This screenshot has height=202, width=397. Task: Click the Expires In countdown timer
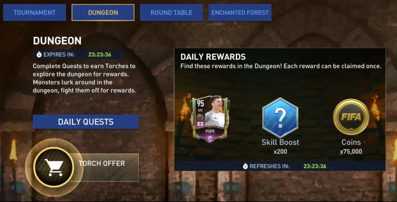(100, 55)
